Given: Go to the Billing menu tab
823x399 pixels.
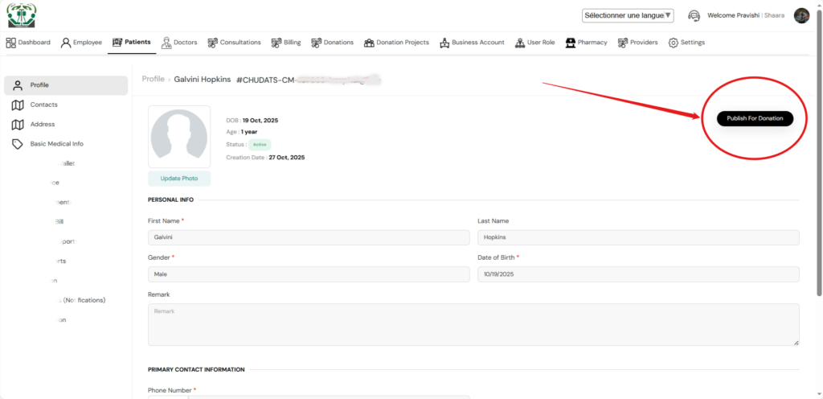Looking at the screenshot, I should 286,43.
